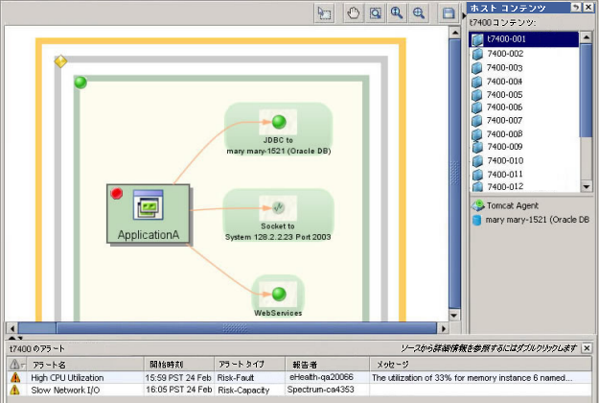Select Slow Network I/O alert row
This screenshot has height=403, width=599.
pos(299,390)
